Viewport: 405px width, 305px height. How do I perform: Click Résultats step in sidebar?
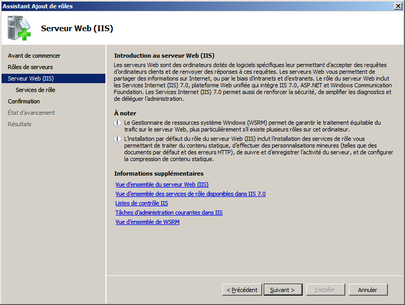(x=20, y=124)
